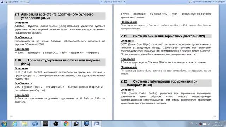The width and height of the screenshot is (226, 127).
Task: Click the Show Desktop strip beside the clock
Action: (x=225, y=124)
